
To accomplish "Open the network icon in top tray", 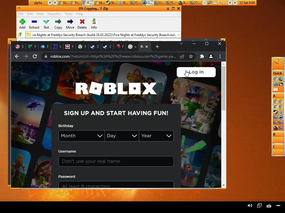I will coord(220,3).
